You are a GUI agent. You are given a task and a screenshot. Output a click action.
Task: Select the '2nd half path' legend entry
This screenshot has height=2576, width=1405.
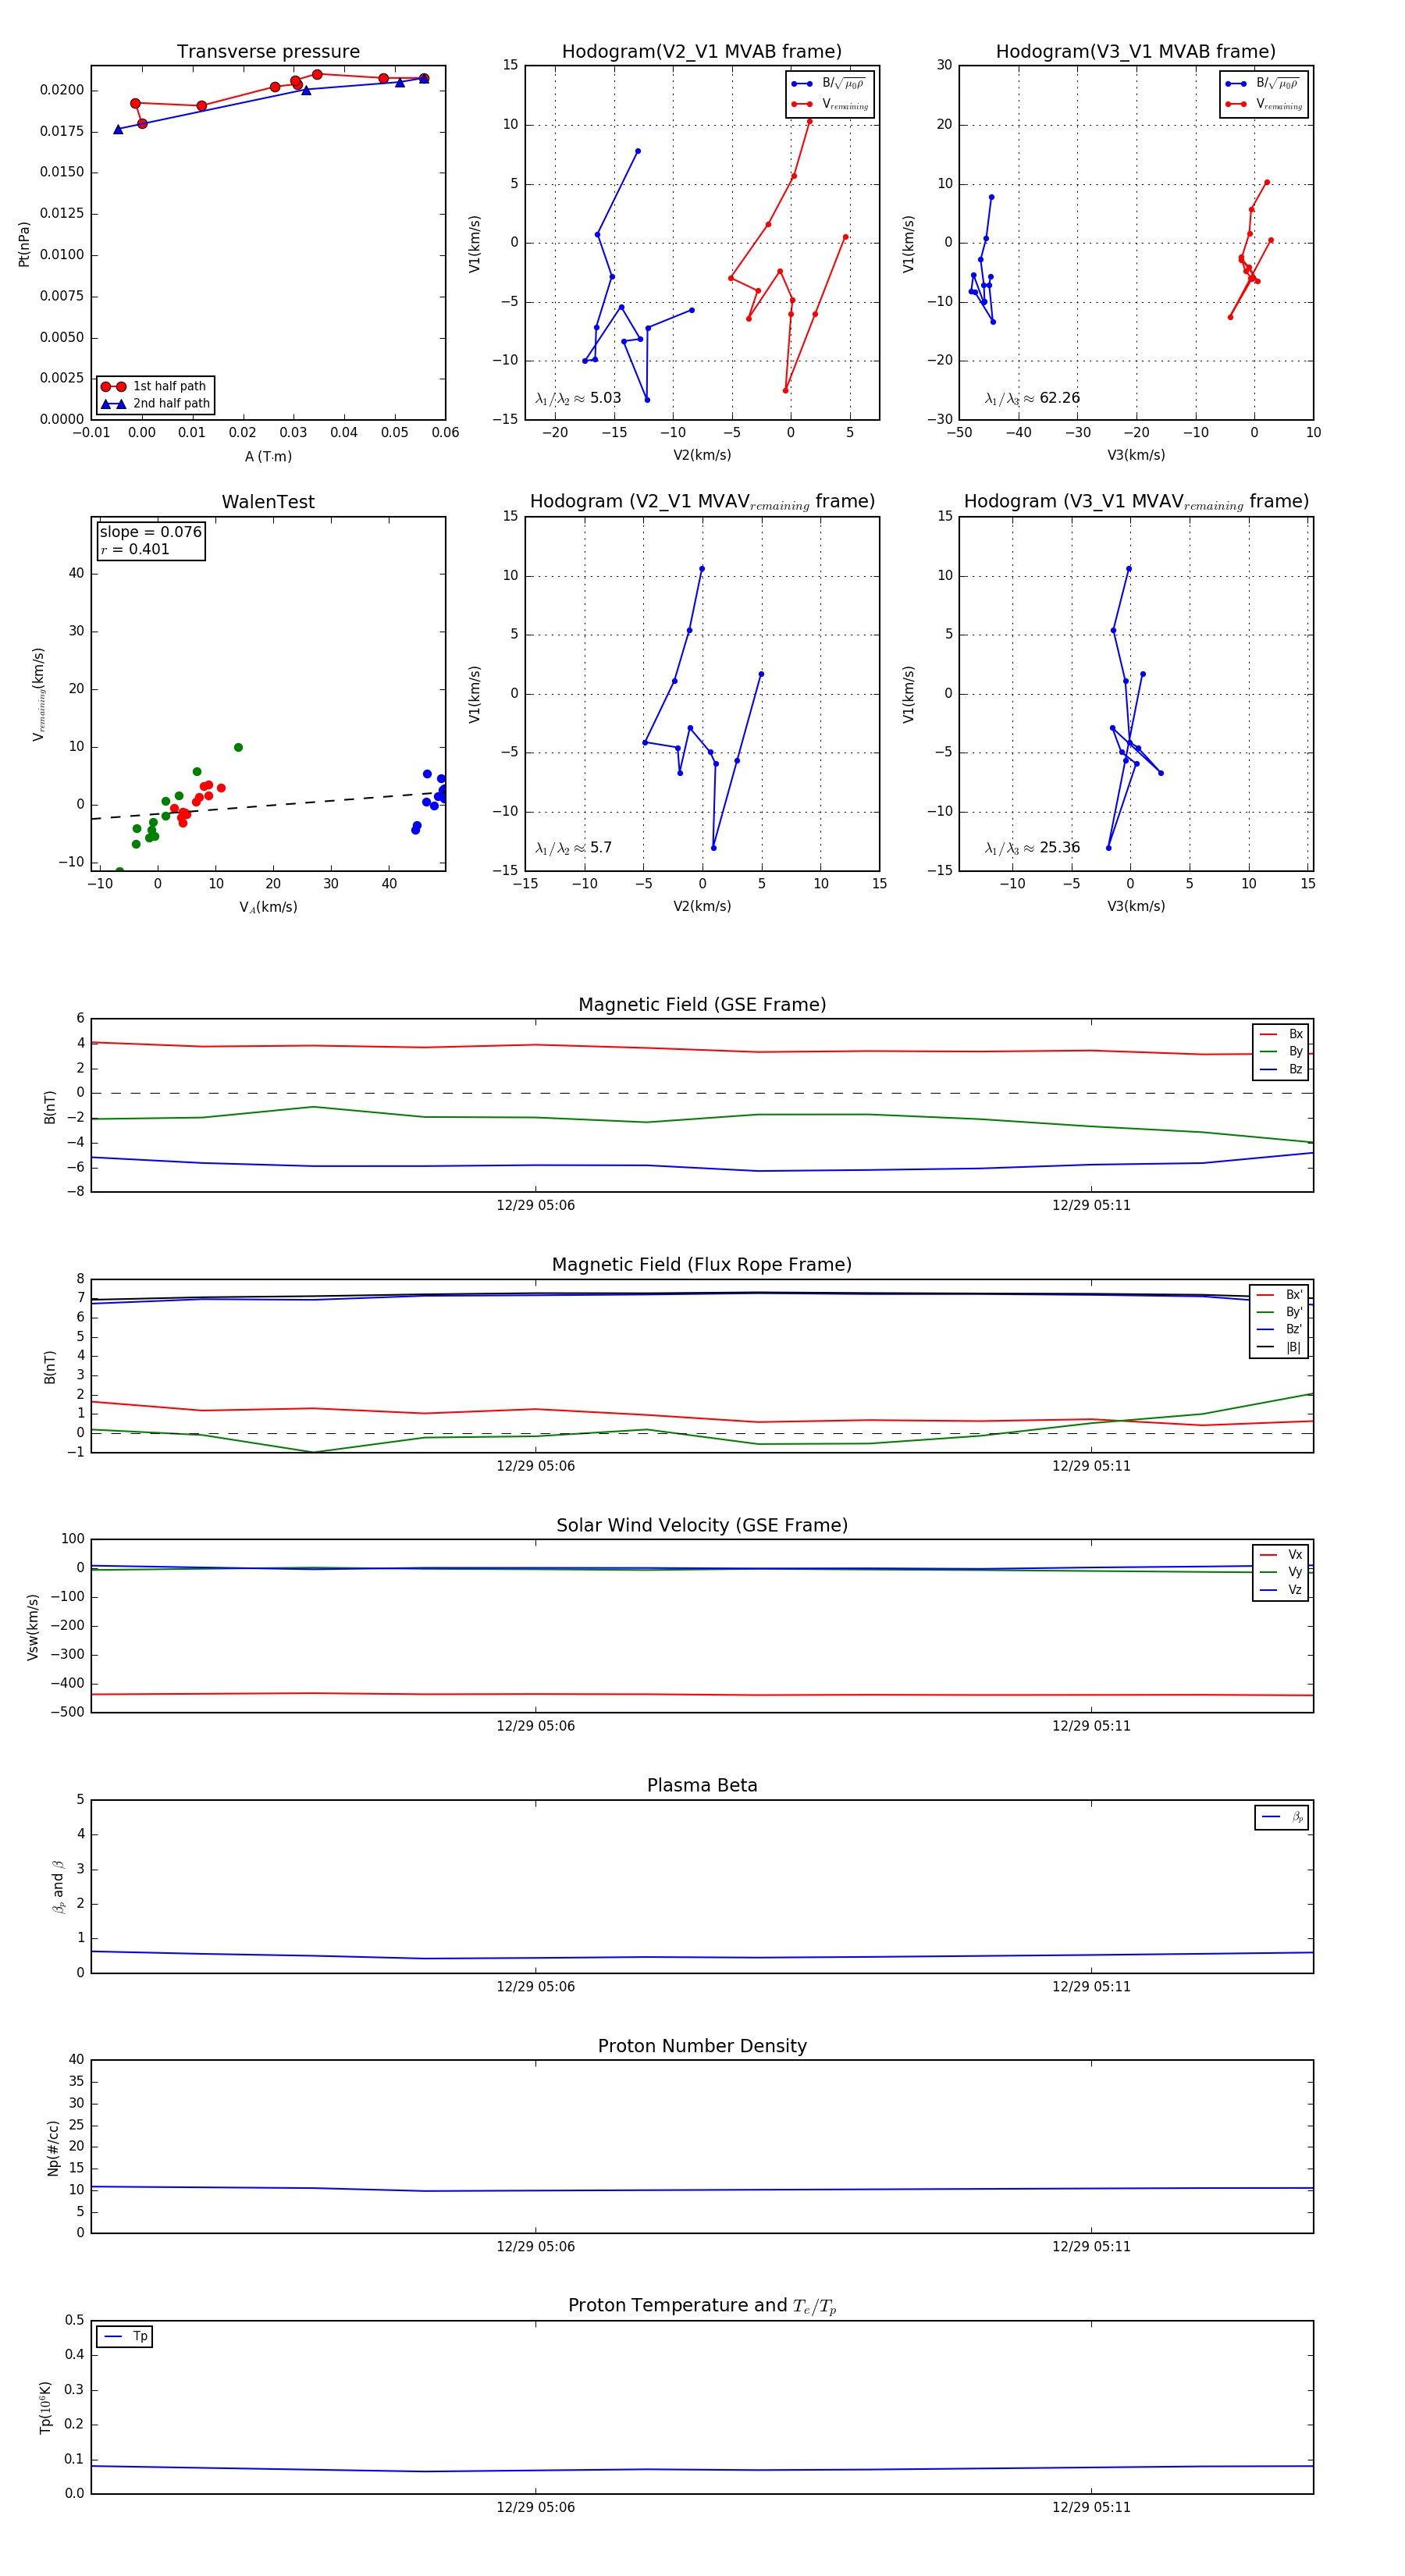pos(154,404)
